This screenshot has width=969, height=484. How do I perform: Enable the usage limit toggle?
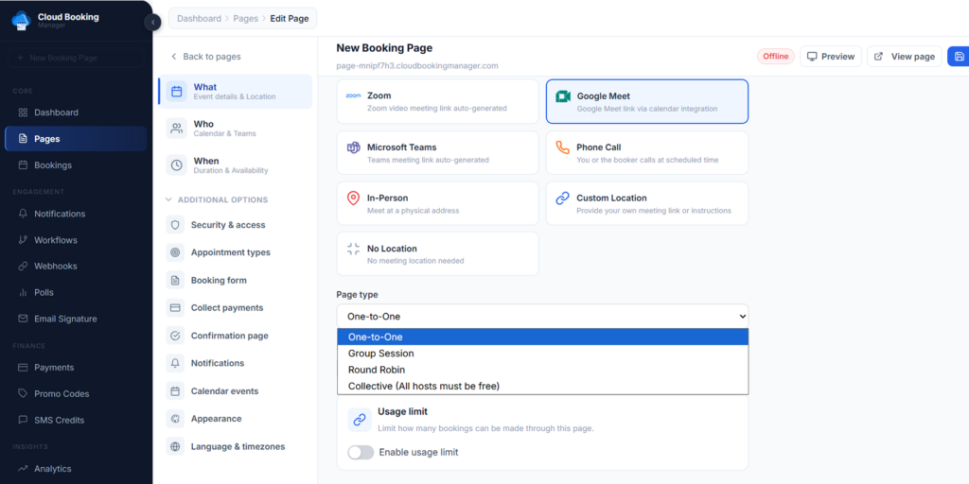click(361, 453)
